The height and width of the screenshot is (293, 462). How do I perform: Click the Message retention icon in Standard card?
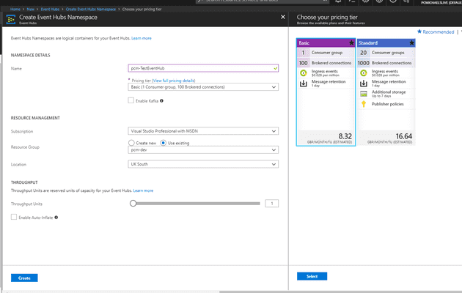[x=364, y=84]
